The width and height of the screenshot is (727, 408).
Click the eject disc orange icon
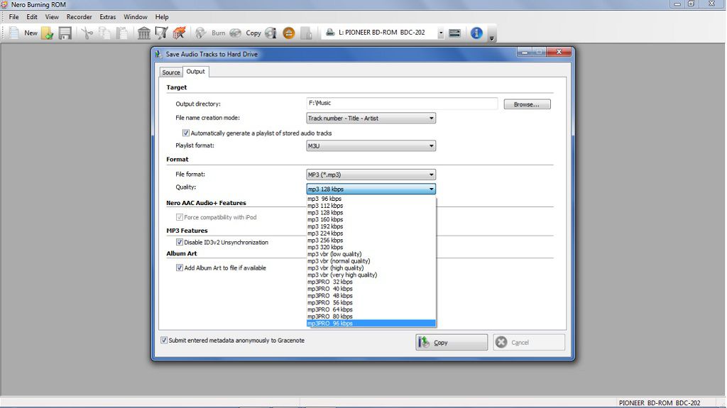click(288, 33)
